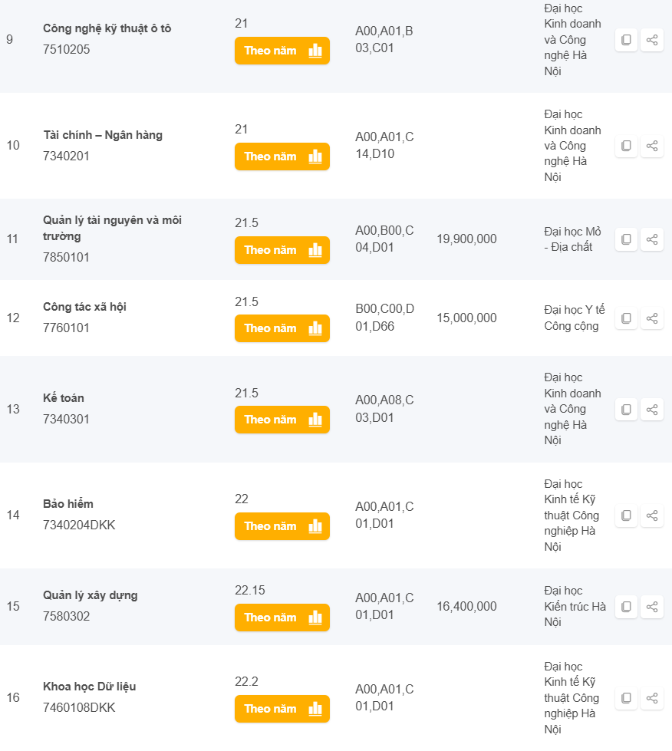Copy the Kế toán row
The image size is (672, 751).
pyautogui.click(x=626, y=410)
